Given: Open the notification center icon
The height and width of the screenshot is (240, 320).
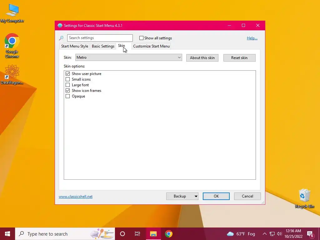Looking at the screenshot, I should click(310, 234).
